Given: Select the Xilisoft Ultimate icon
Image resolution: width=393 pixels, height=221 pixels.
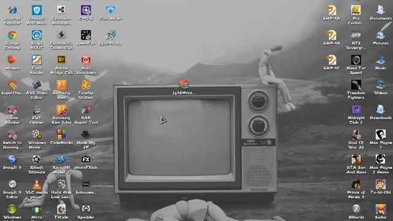Looking at the screenshot, I should [37, 160].
